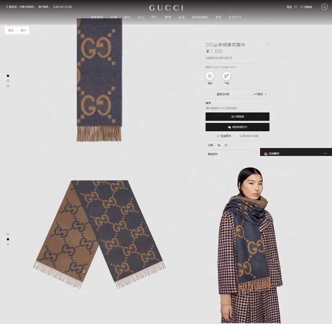This screenshot has height=324, width=332.
Task: Open the 女士 menu in navigation
Action: [x=141, y=17]
